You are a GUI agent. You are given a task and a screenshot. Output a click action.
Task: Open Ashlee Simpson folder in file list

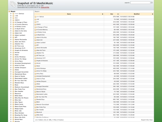[41, 81]
